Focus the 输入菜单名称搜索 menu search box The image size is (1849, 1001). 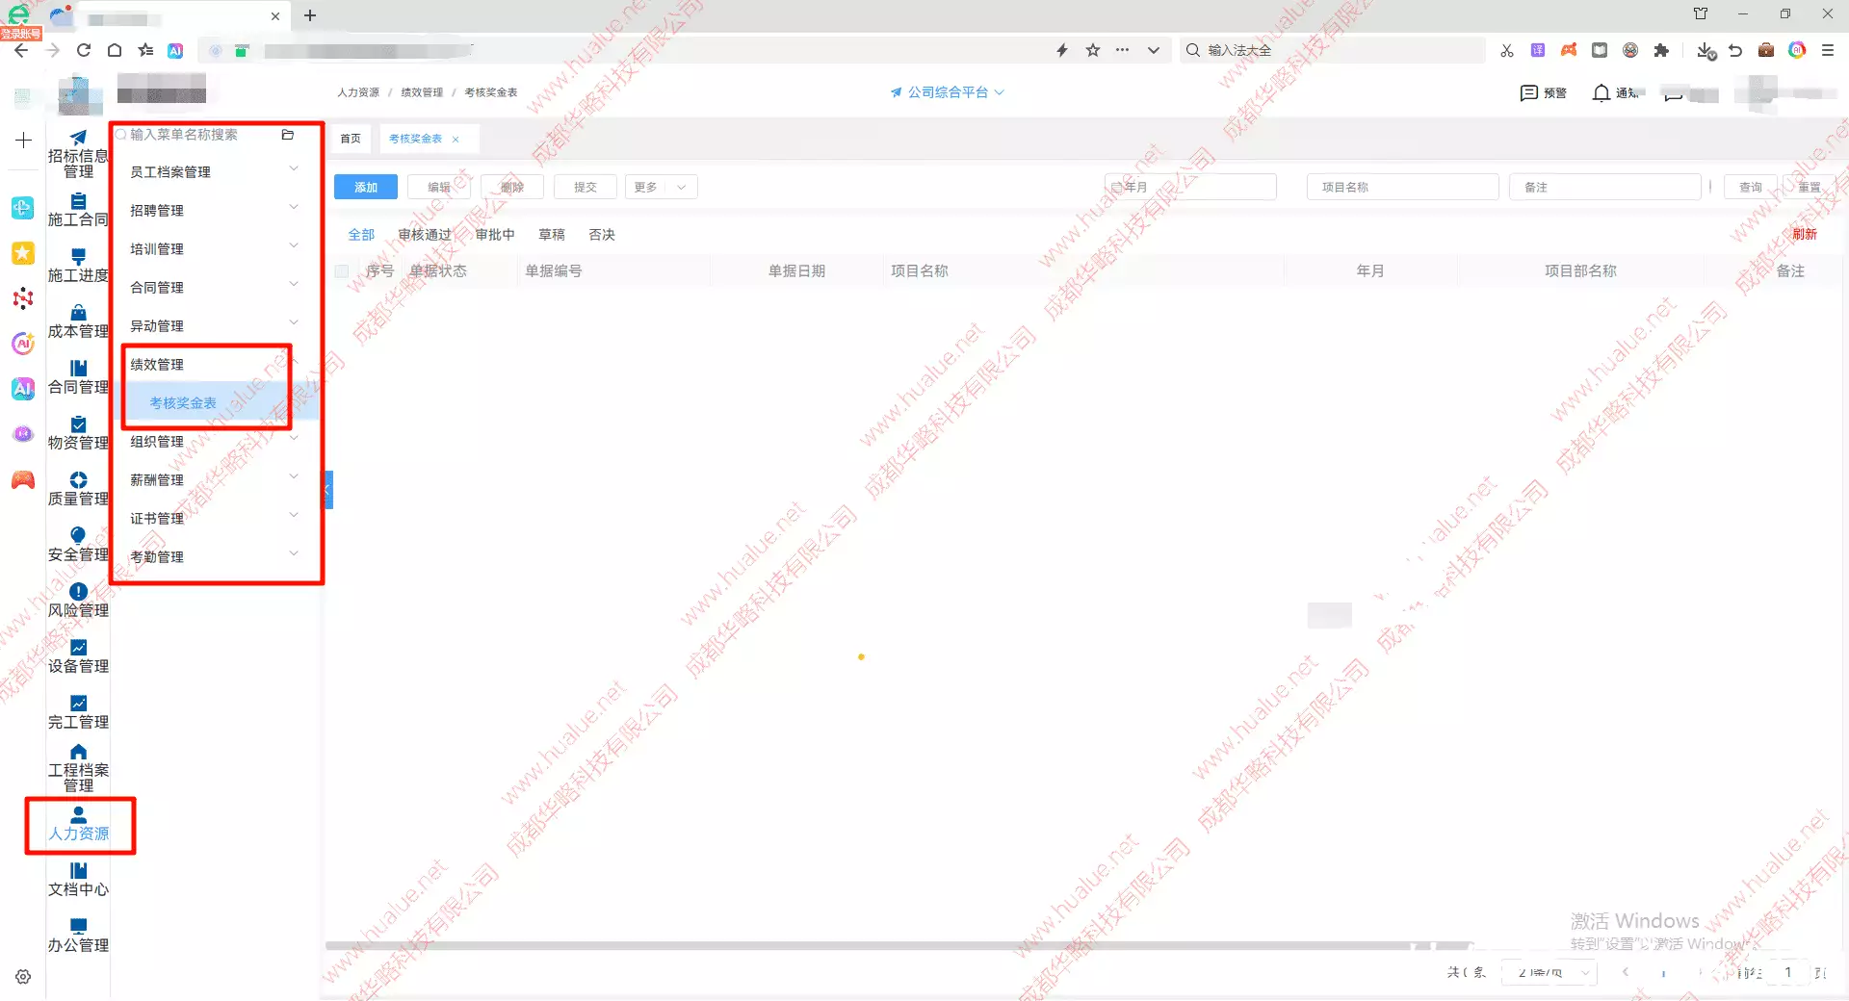[195, 135]
